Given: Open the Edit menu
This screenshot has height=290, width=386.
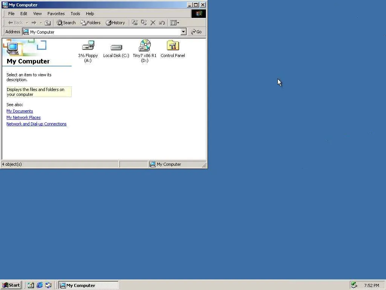Looking at the screenshot, I should click(x=24, y=14).
